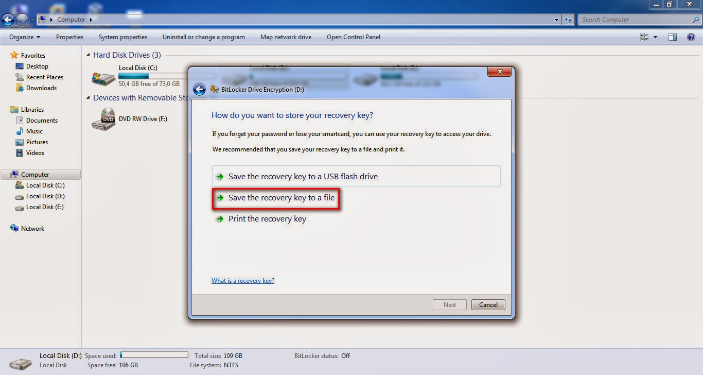Click the Computer icon in address bar
Screen dimensions: 703x375
pos(42,20)
